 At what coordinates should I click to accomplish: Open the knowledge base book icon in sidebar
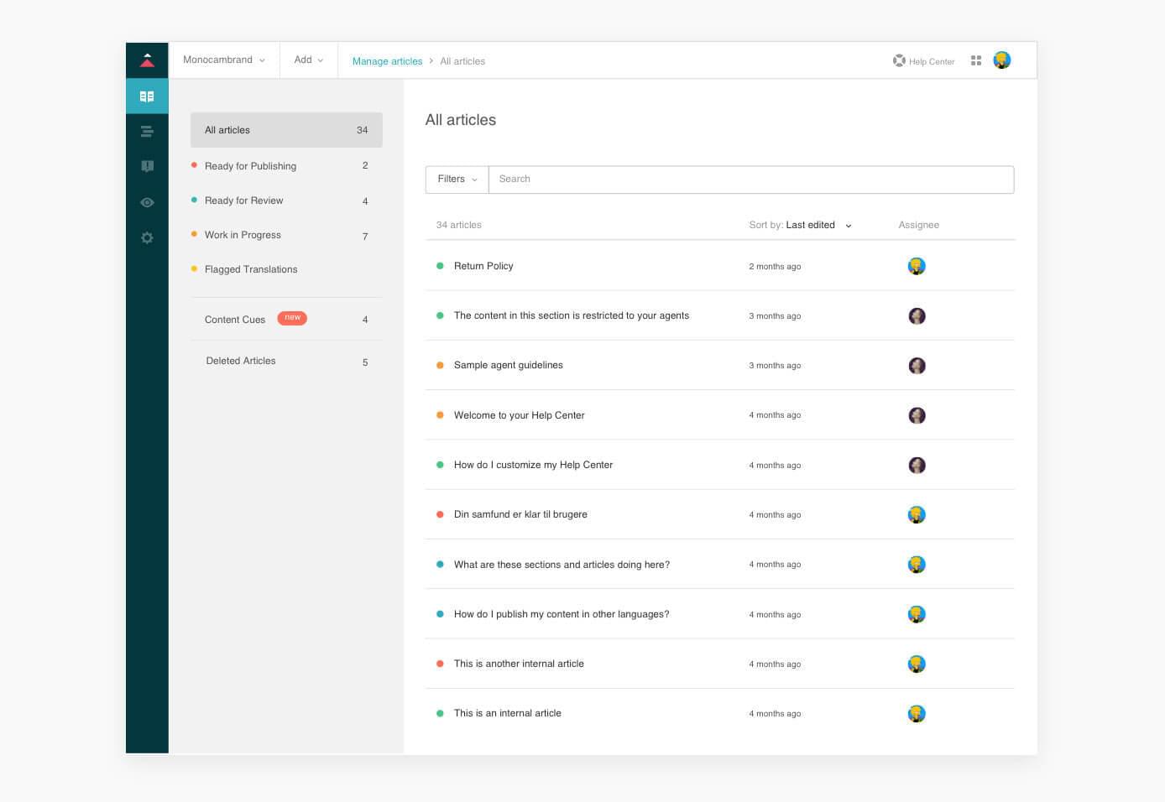pos(147,96)
